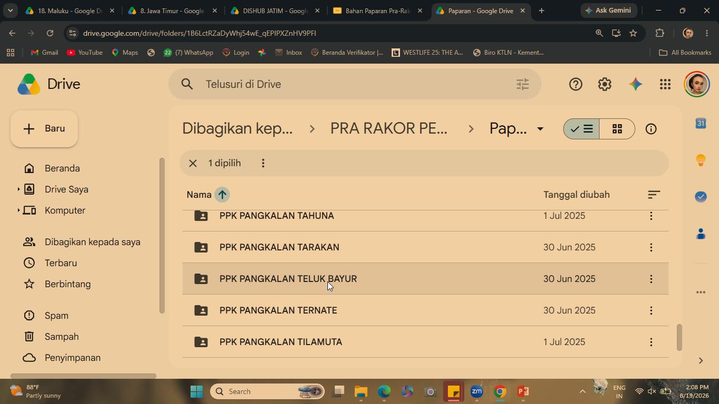719x404 pixels.
Task: Open Google Keep lightbulb icon
Action: pyautogui.click(x=701, y=160)
